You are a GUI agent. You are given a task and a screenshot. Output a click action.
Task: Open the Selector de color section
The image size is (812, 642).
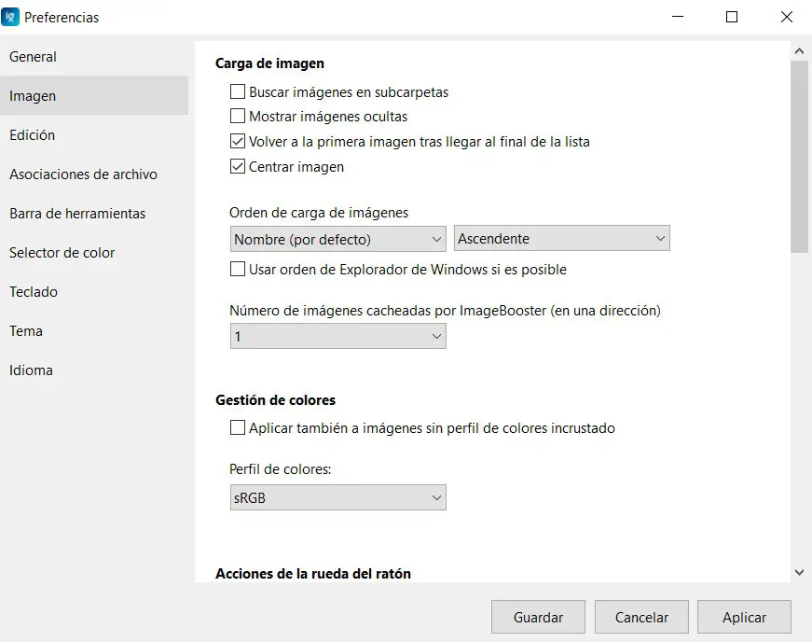coord(62,253)
